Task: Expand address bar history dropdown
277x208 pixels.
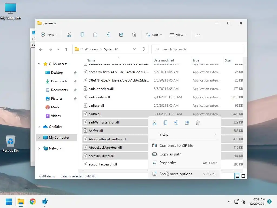Action: (x=134, y=49)
